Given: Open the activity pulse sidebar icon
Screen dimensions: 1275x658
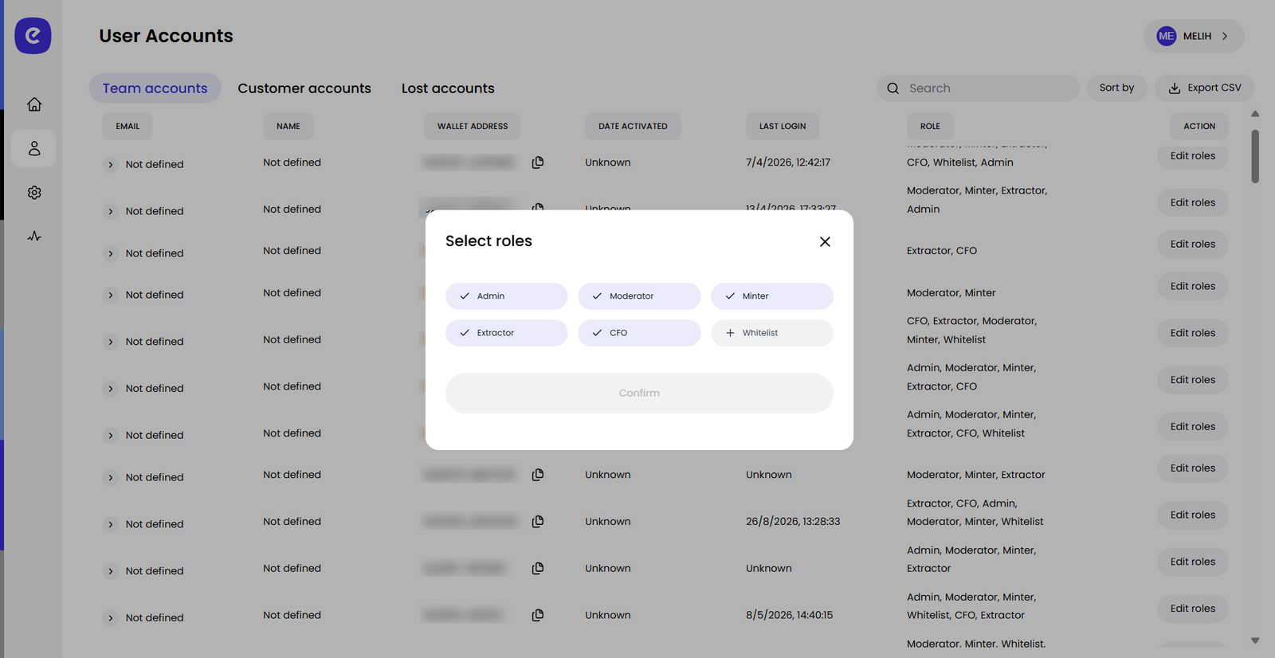Looking at the screenshot, I should click(x=34, y=237).
